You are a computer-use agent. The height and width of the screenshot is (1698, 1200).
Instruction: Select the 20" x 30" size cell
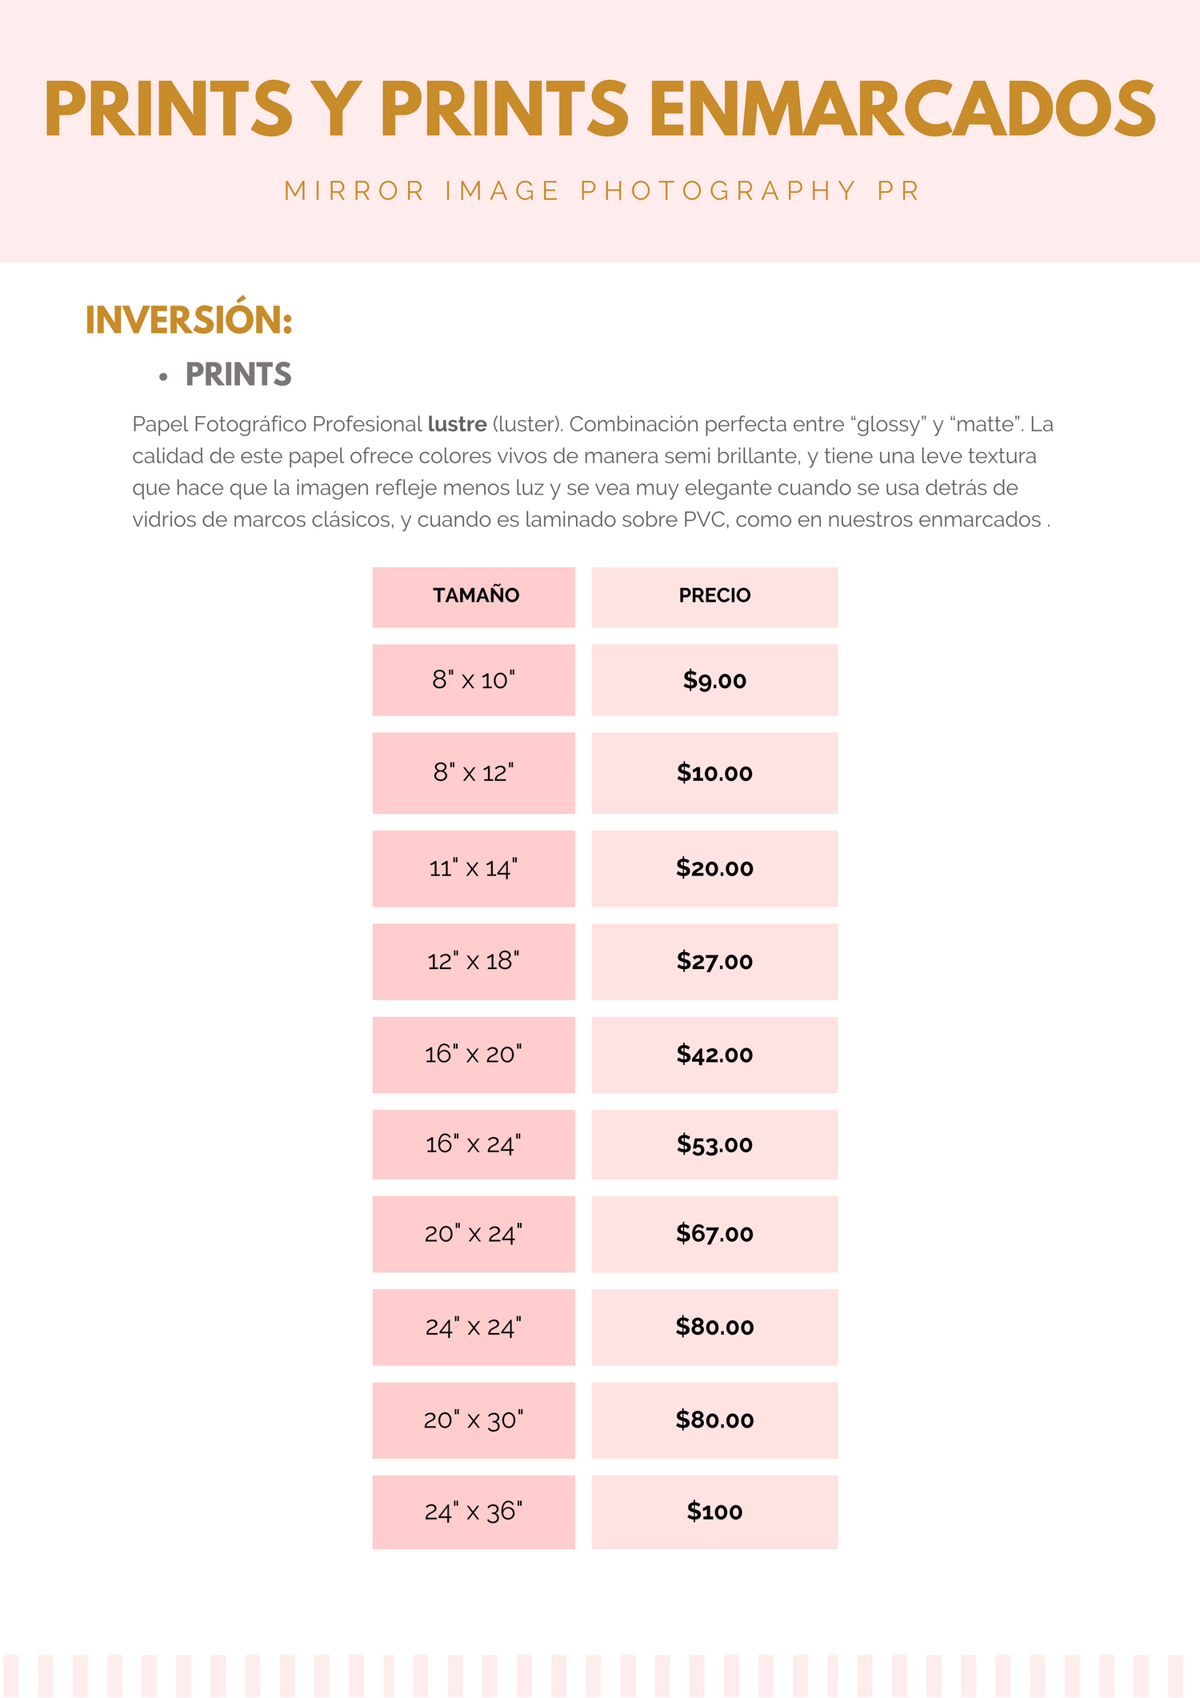474,1420
